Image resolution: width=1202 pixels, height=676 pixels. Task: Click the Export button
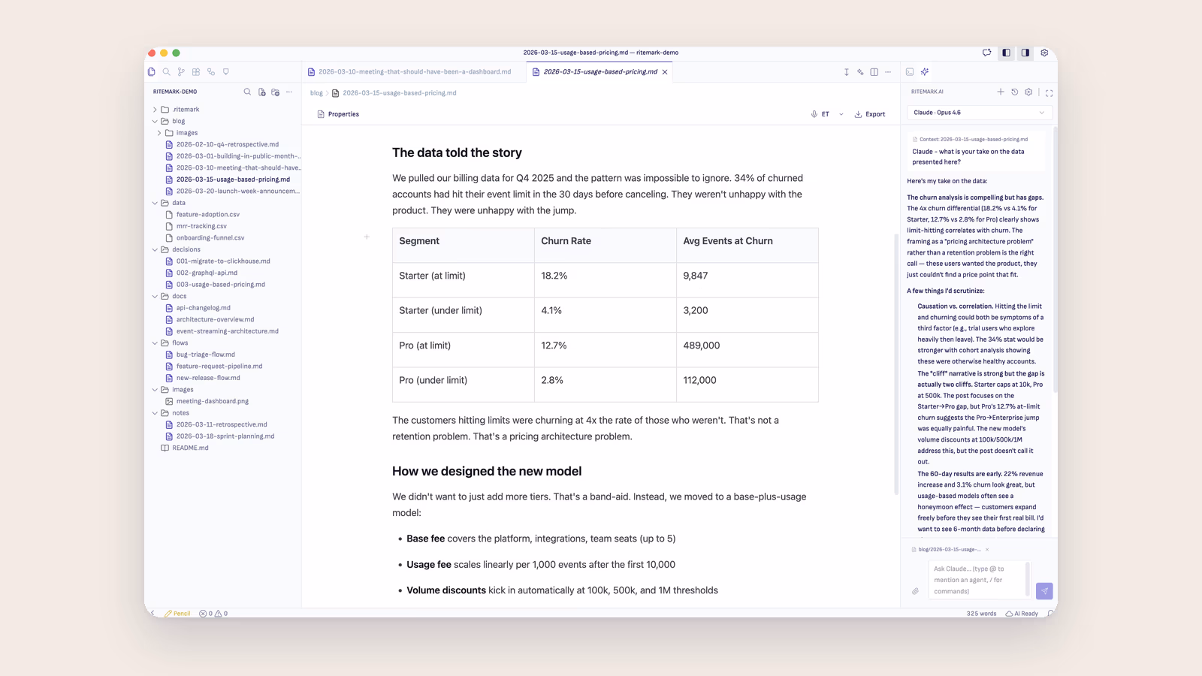[x=870, y=114]
